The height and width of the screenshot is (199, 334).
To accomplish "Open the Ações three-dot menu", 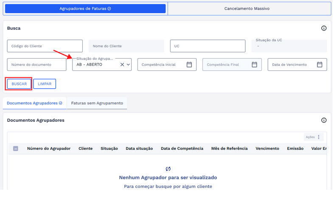I will pos(319,137).
